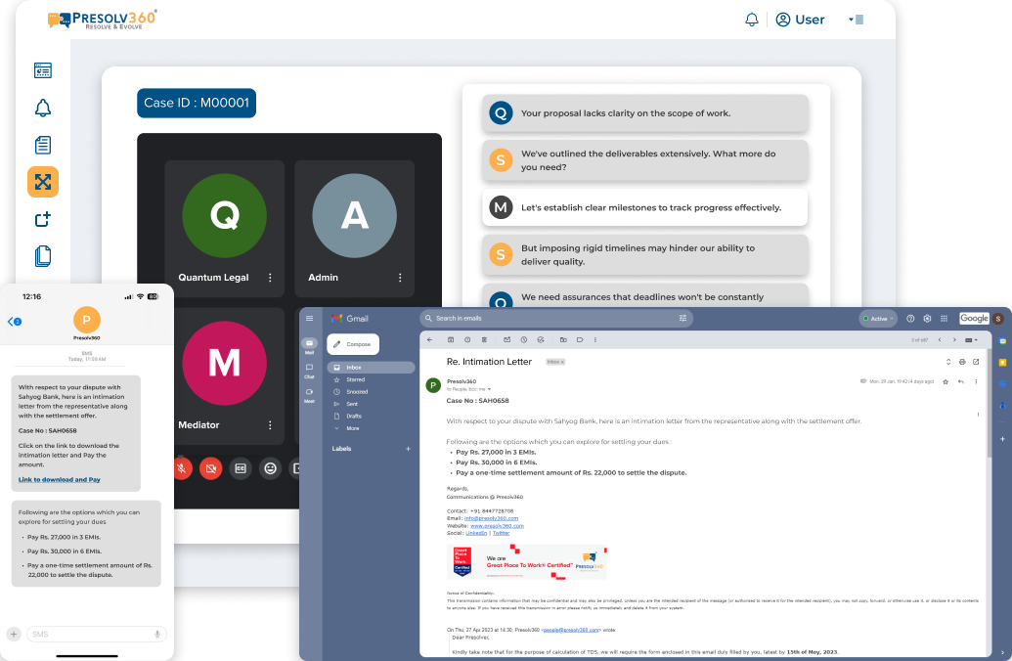Tap the Presolv360 contact avatar in SMS

click(x=86, y=320)
